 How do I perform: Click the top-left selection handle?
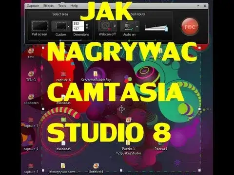(43, 48)
